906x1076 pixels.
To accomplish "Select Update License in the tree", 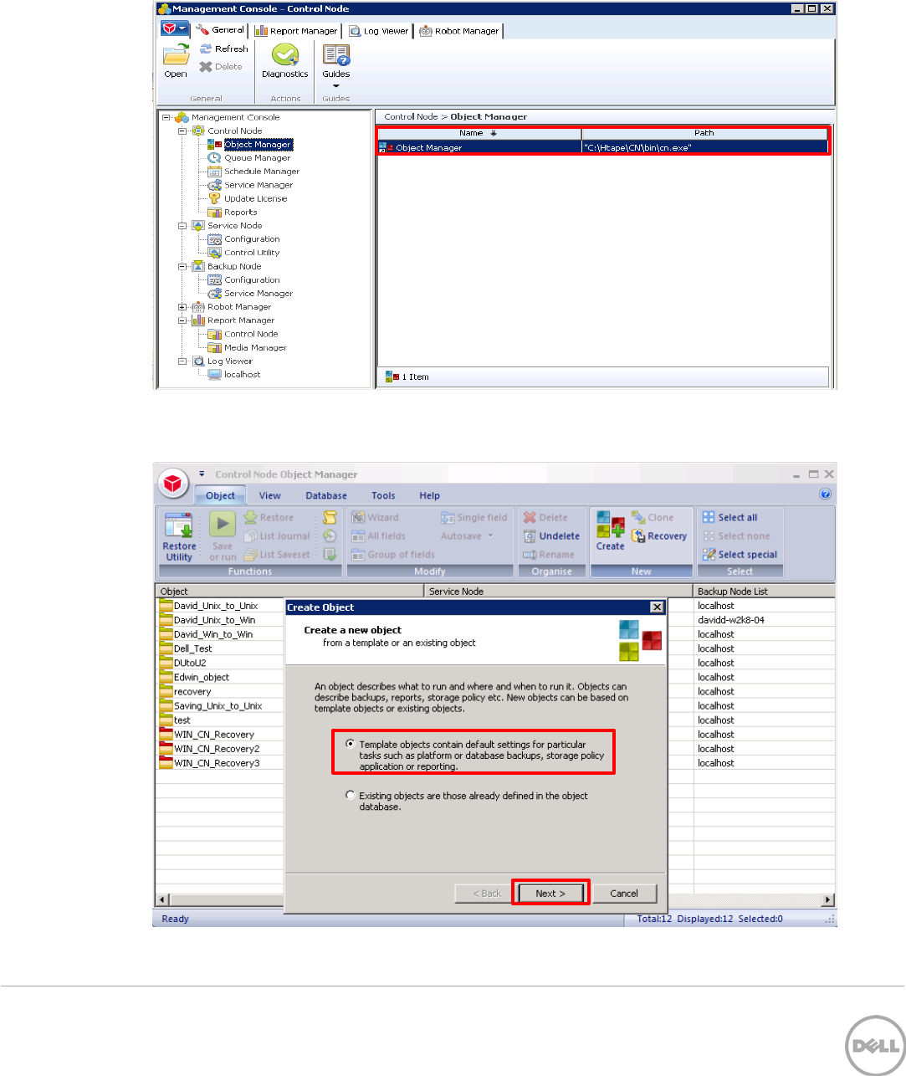I will (255, 199).
